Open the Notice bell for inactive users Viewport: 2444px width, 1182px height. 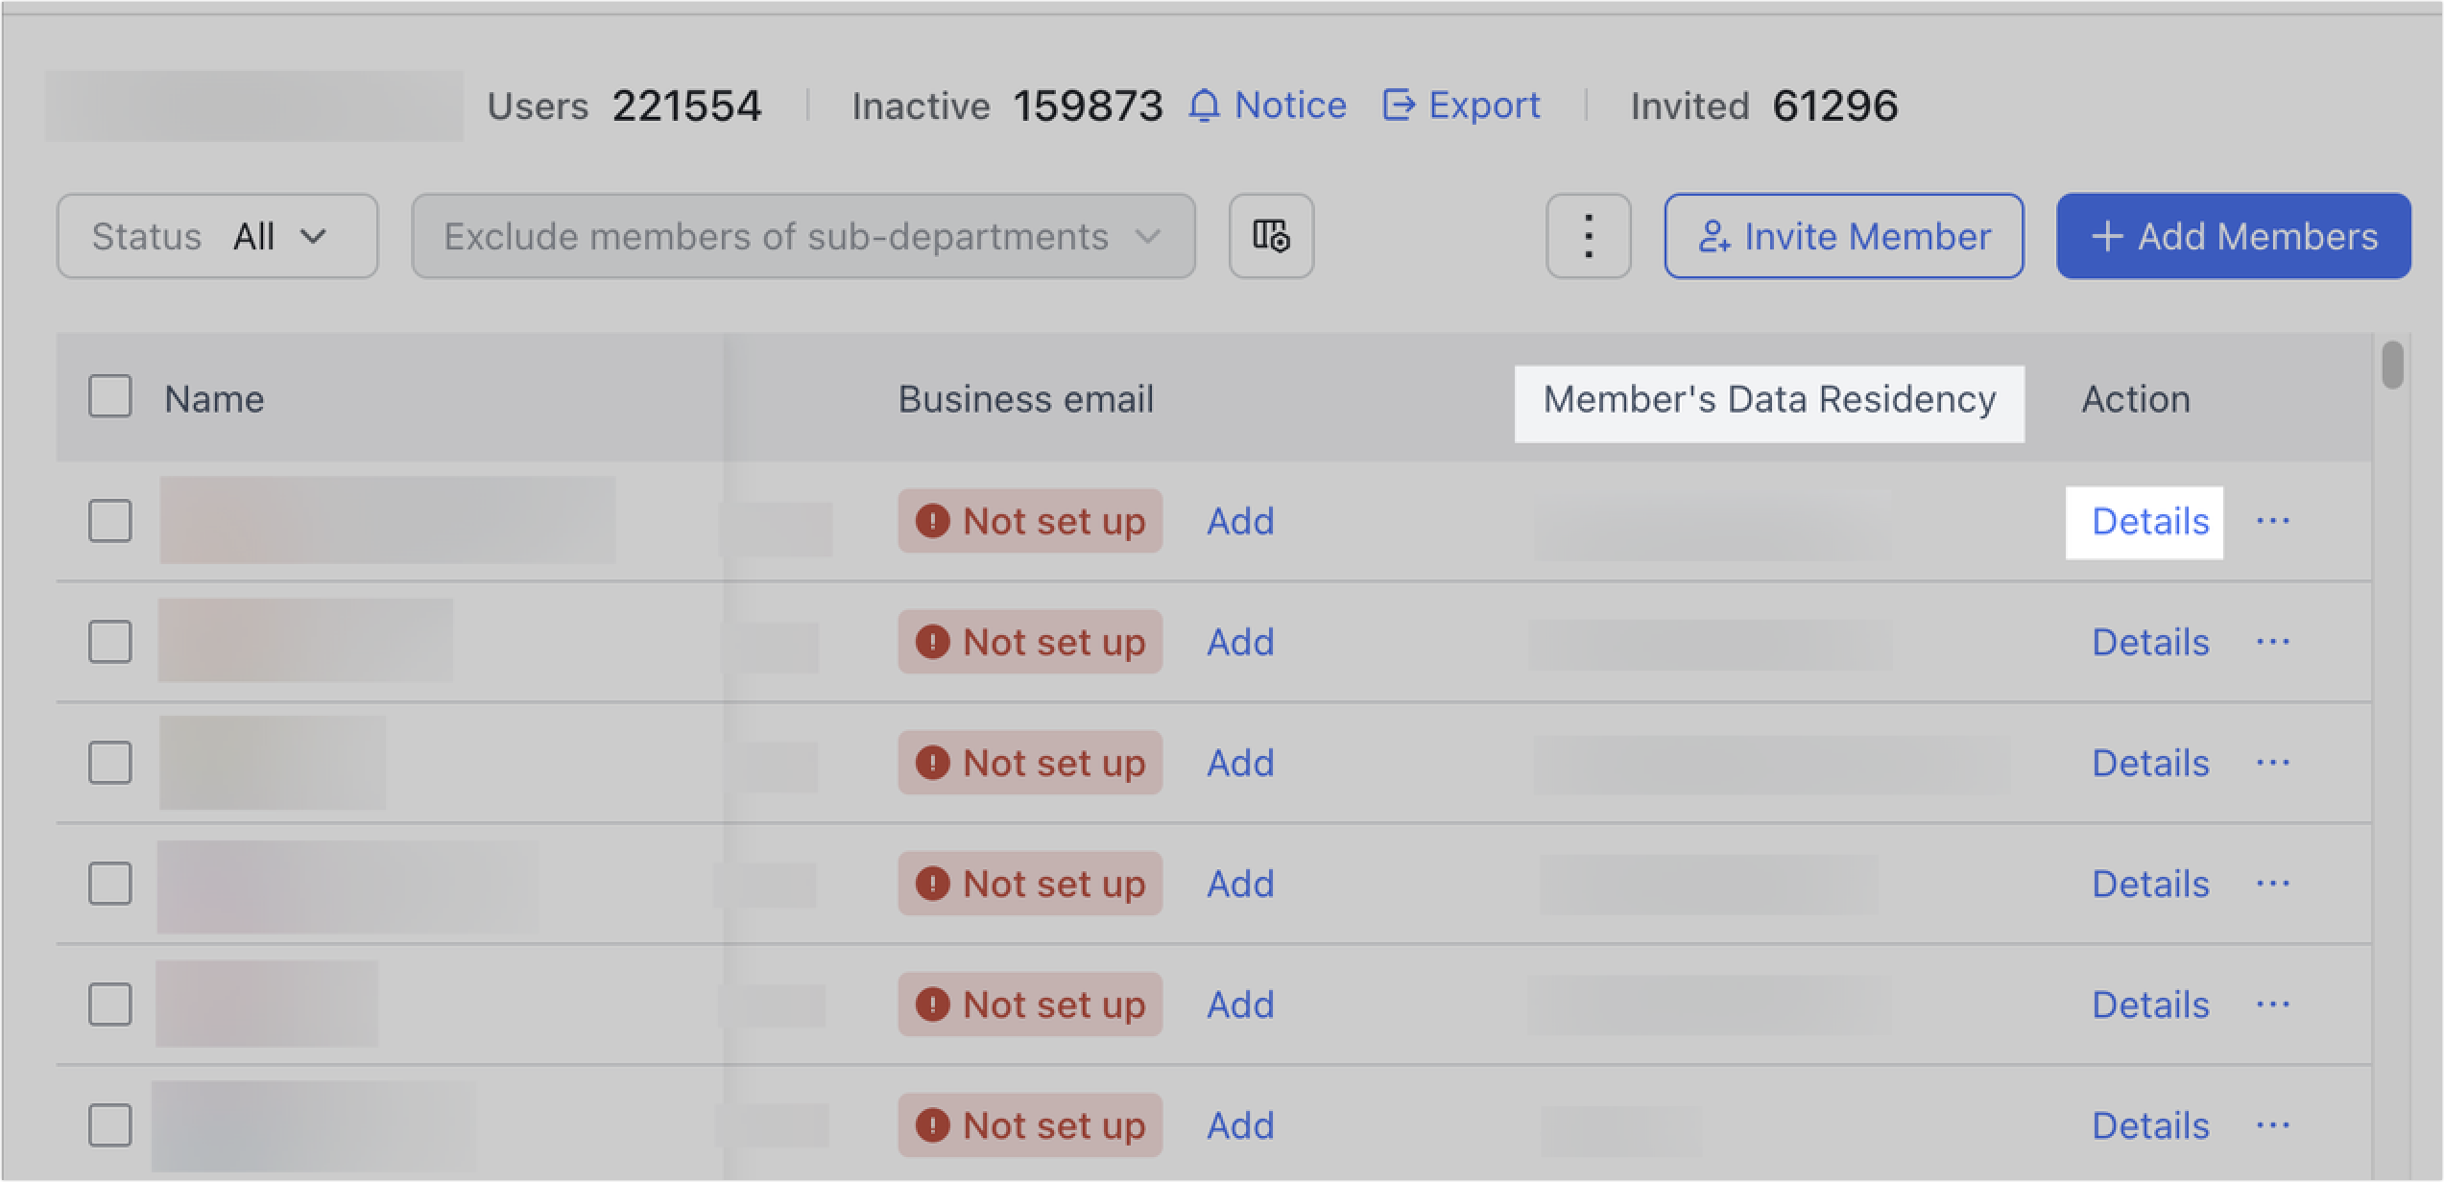pyautogui.click(x=1267, y=106)
